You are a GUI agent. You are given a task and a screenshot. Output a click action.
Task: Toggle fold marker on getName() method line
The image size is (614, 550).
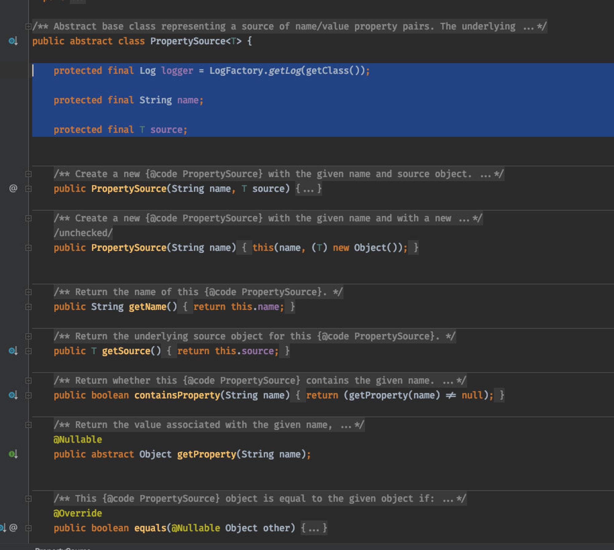28,307
